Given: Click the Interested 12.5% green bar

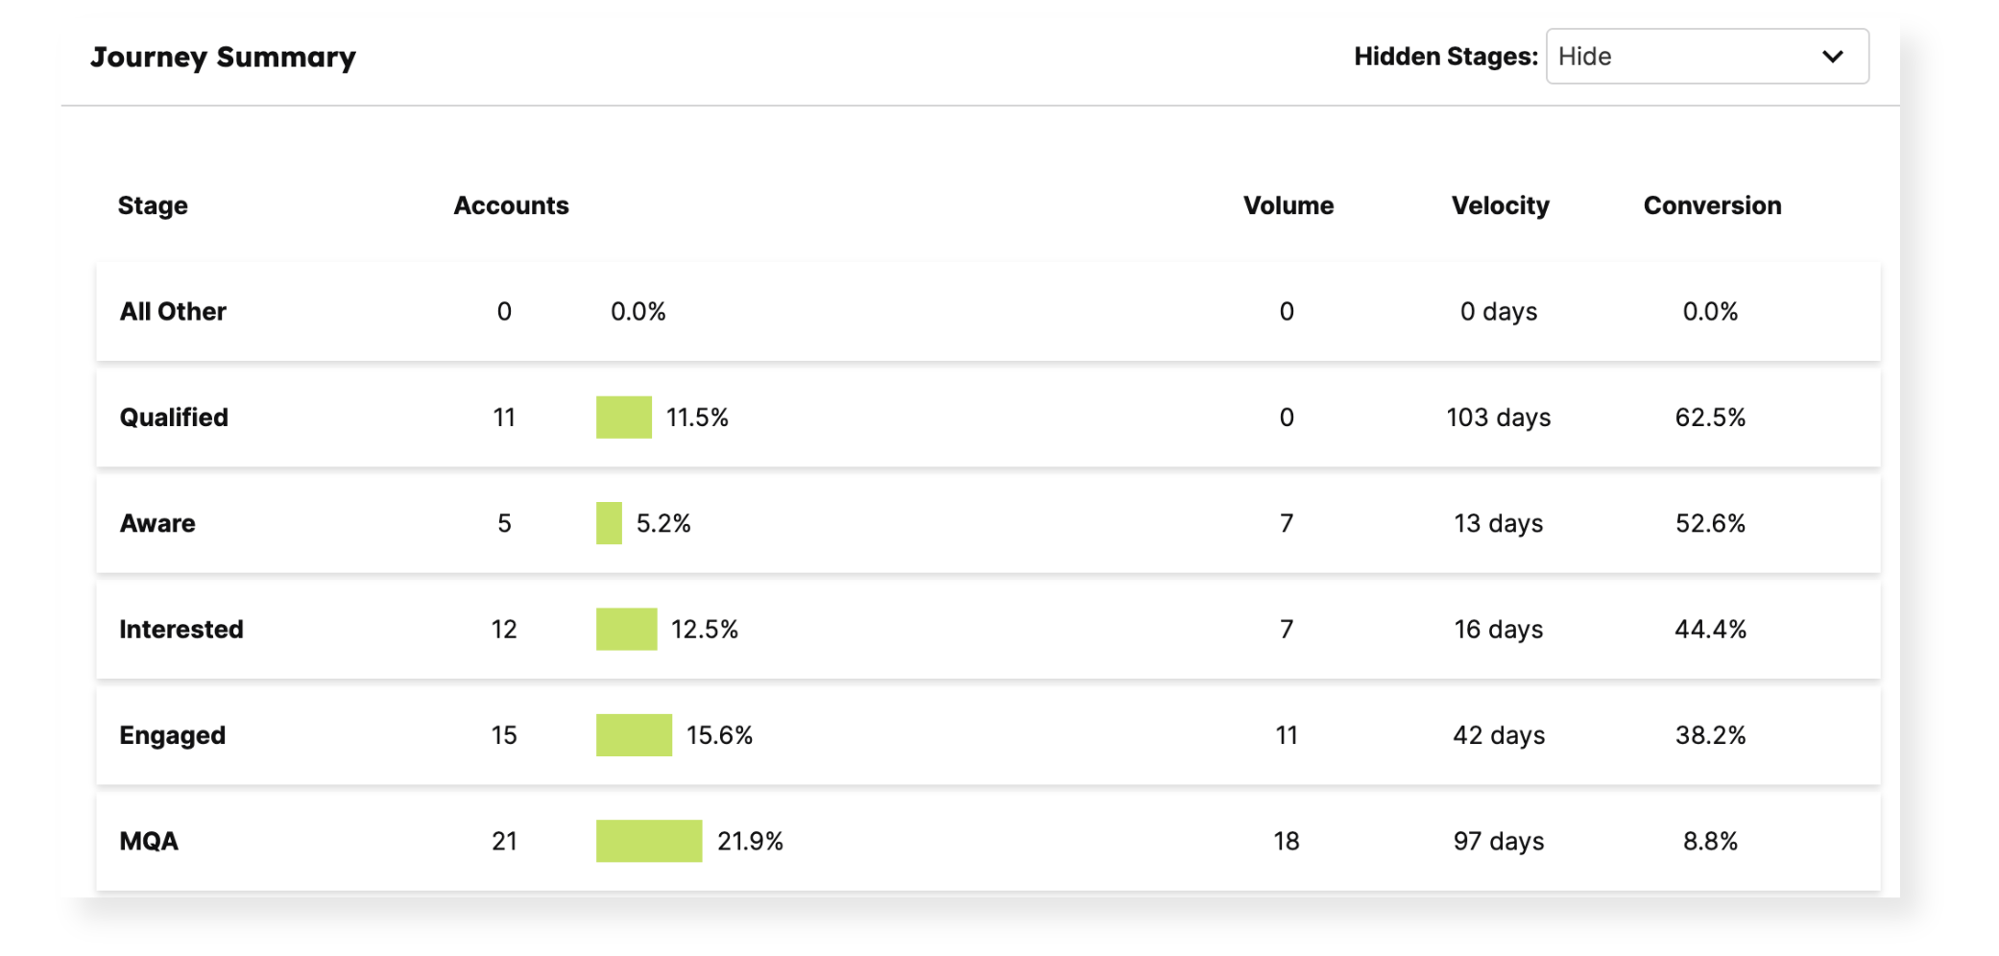Looking at the screenshot, I should pos(626,630).
